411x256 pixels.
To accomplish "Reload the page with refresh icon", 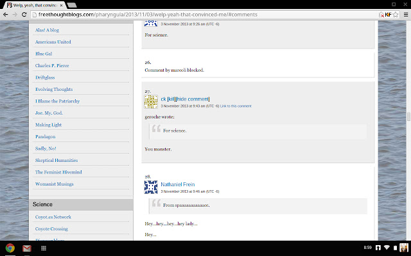I will pyautogui.click(x=24, y=14).
